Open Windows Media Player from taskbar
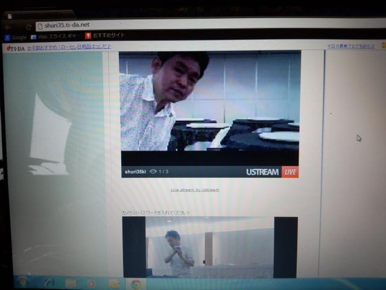Image resolution: width=386 pixels, height=290 pixels. pyautogui.click(x=91, y=284)
